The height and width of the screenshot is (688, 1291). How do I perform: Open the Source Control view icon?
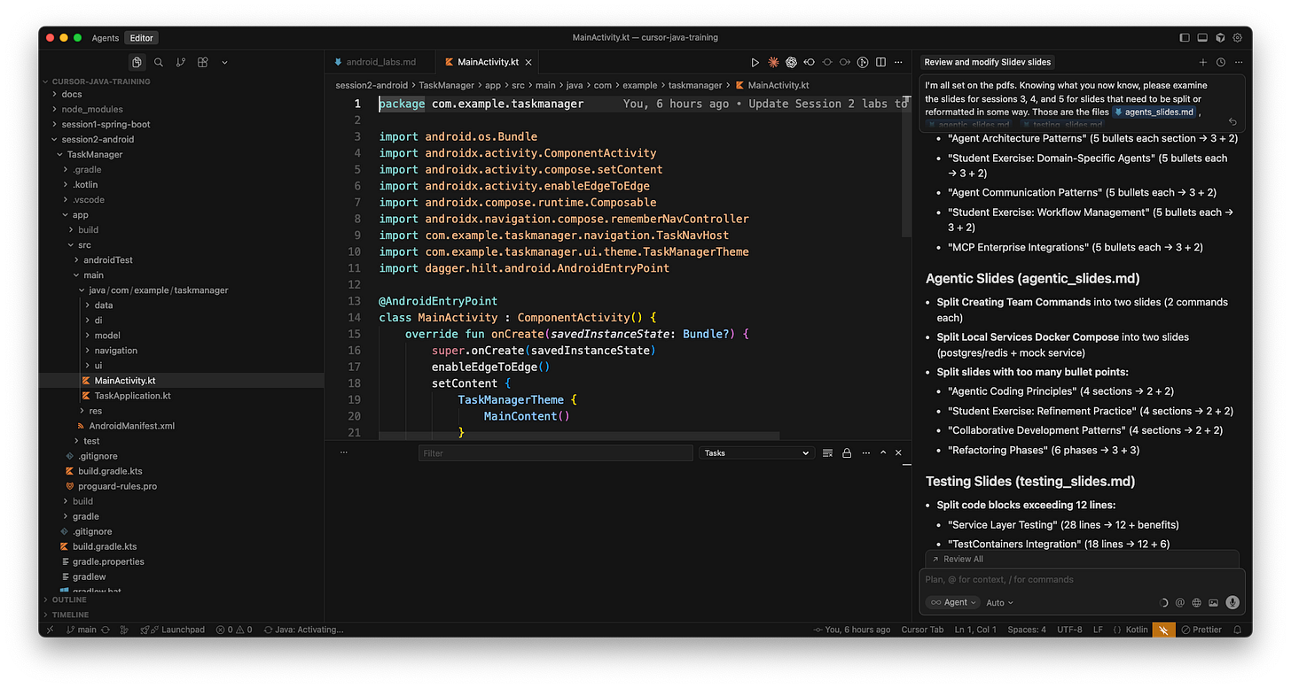pos(181,62)
